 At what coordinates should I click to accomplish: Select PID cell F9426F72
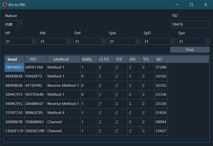(x=35, y=76)
